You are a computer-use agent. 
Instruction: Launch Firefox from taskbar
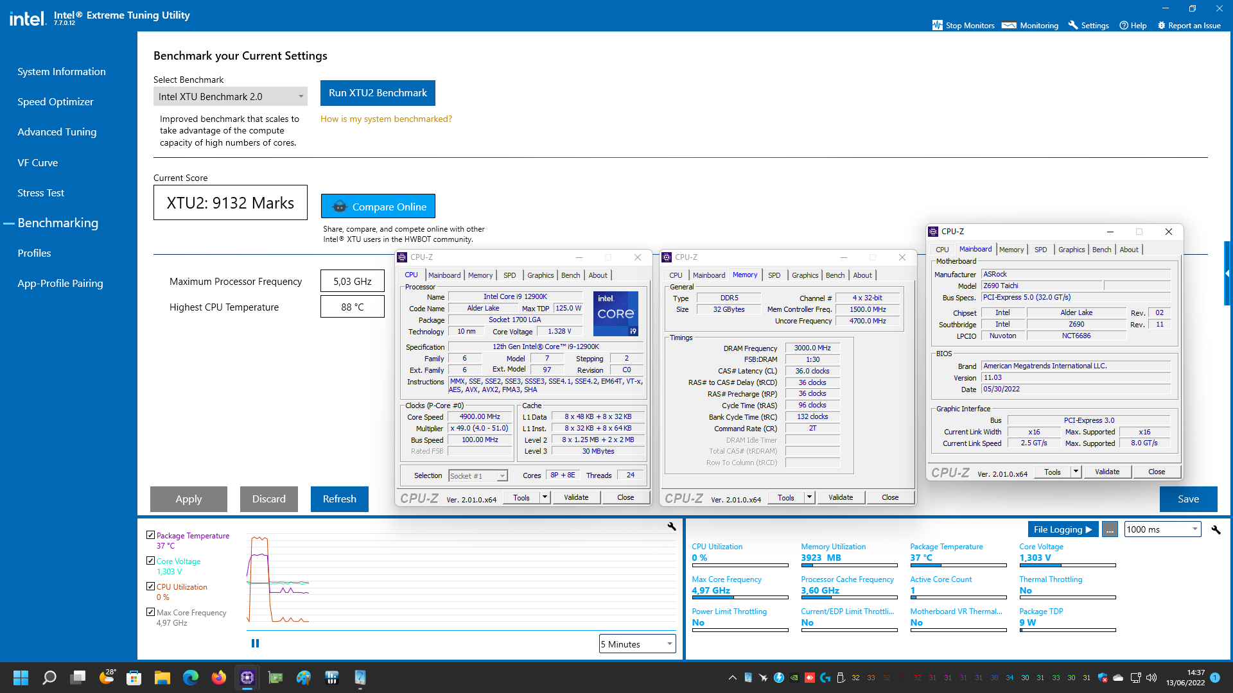(x=219, y=678)
